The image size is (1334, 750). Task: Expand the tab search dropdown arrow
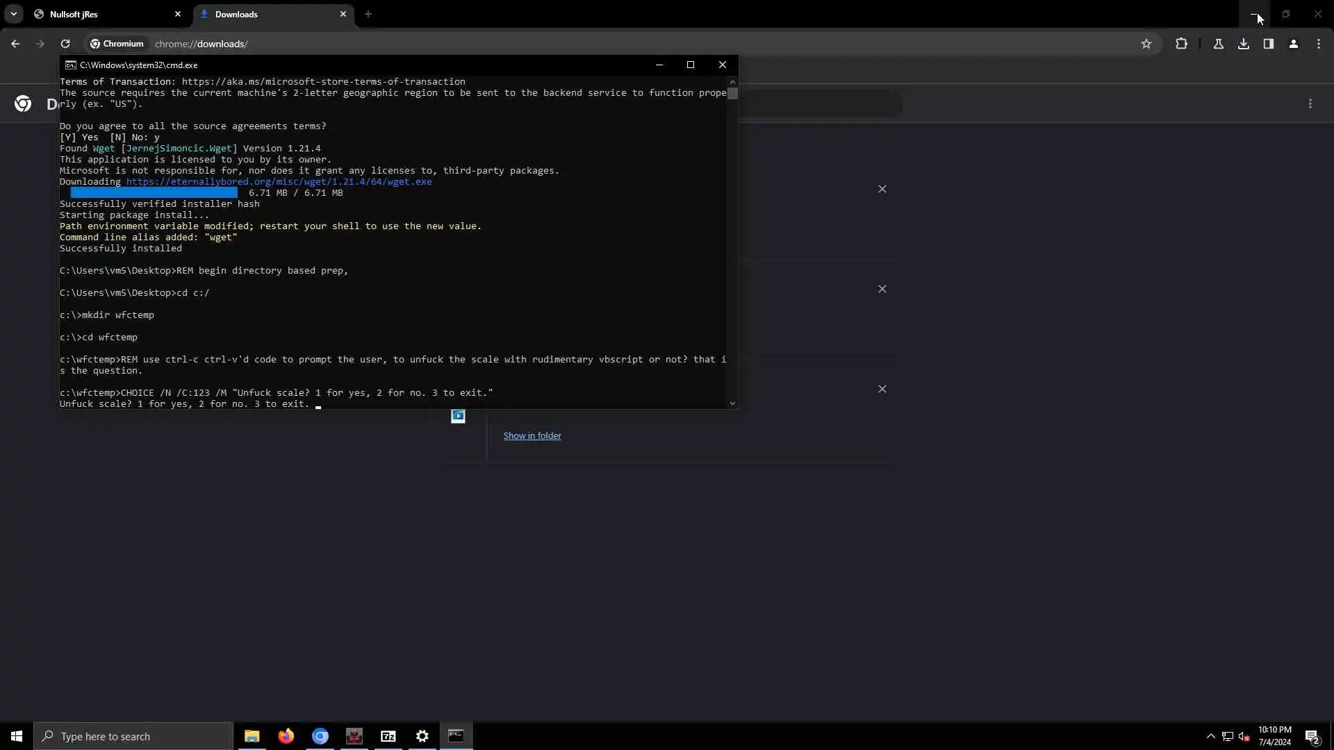tap(13, 14)
